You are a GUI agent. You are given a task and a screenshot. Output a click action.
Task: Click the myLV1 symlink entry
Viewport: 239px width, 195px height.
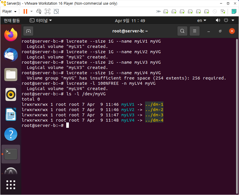pos(128,104)
